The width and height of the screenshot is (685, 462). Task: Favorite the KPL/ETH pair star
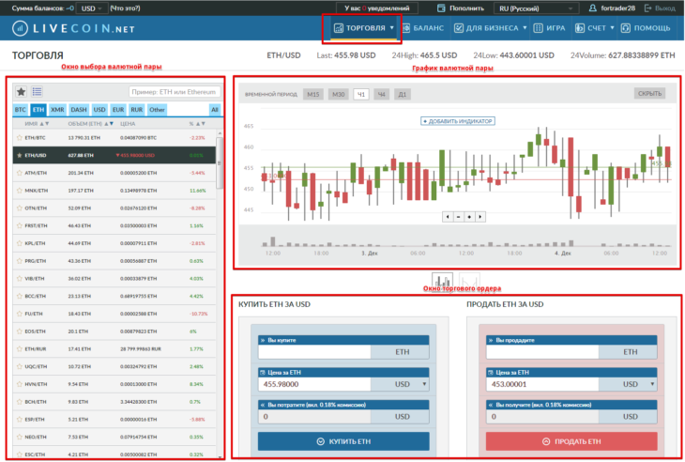tap(19, 243)
